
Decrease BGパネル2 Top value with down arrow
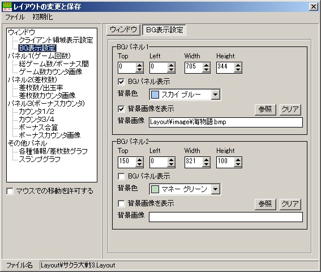coord(139,165)
